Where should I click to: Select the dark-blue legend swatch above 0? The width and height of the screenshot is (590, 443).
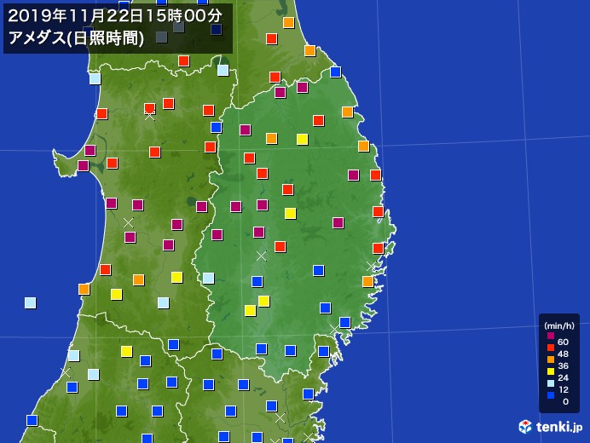pos(551,395)
